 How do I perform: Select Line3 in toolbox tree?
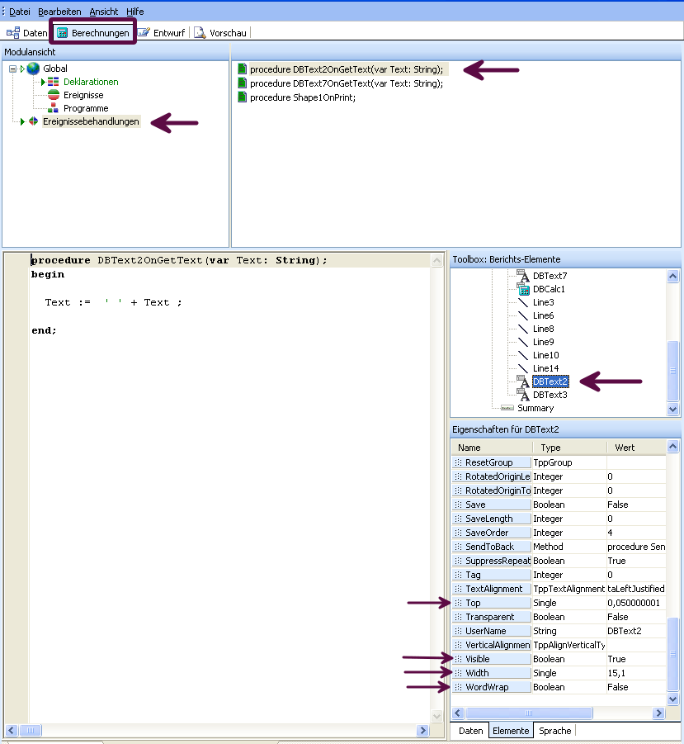[x=543, y=303]
